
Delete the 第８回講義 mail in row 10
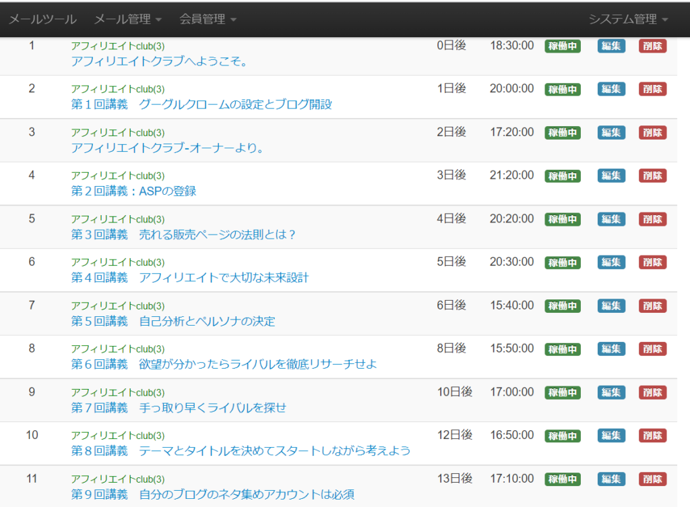tap(652, 436)
